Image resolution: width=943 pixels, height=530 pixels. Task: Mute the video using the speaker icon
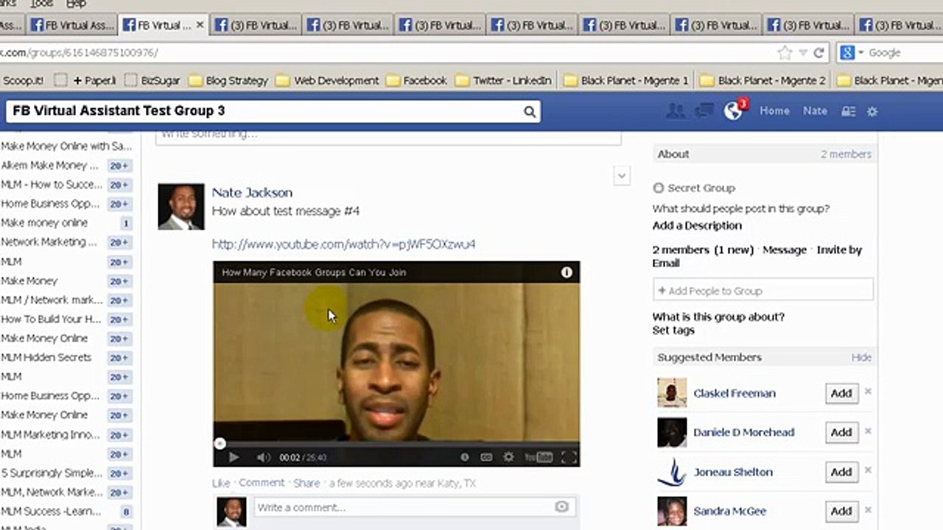click(x=263, y=457)
